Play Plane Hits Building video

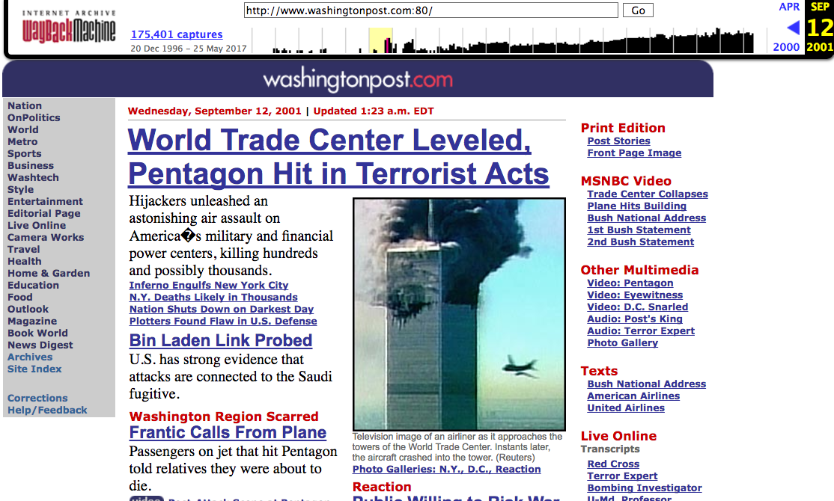coord(636,206)
